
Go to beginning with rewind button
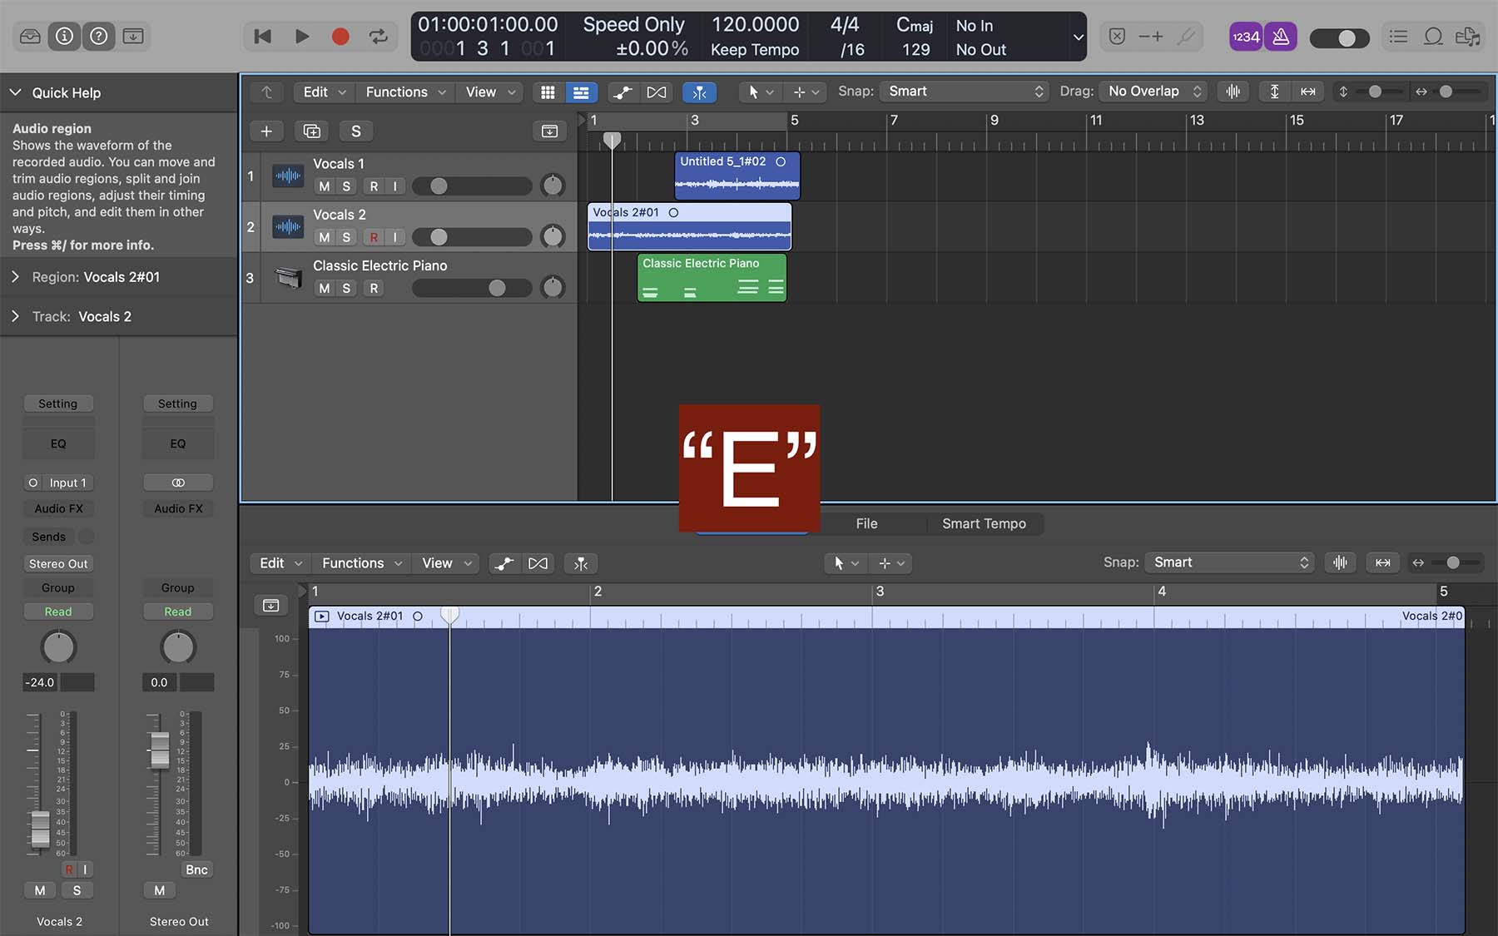tap(262, 37)
